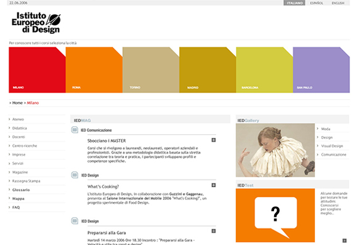The width and height of the screenshot is (358, 245).
Task: Expand the Sbocciano i MASTER article
Action: click(214, 140)
